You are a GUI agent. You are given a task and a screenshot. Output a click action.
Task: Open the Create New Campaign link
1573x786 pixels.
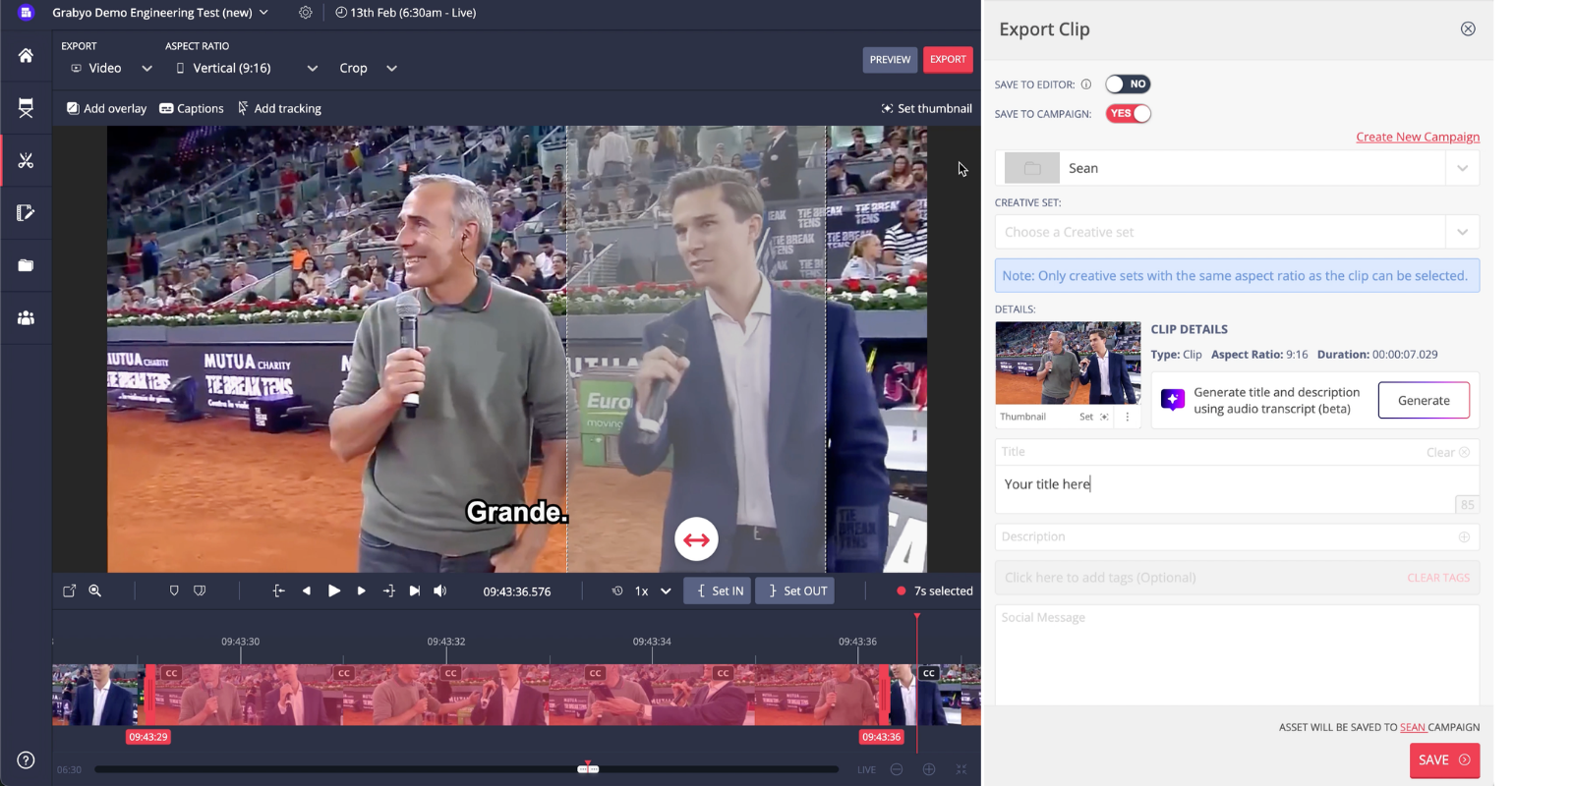coord(1417,137)
